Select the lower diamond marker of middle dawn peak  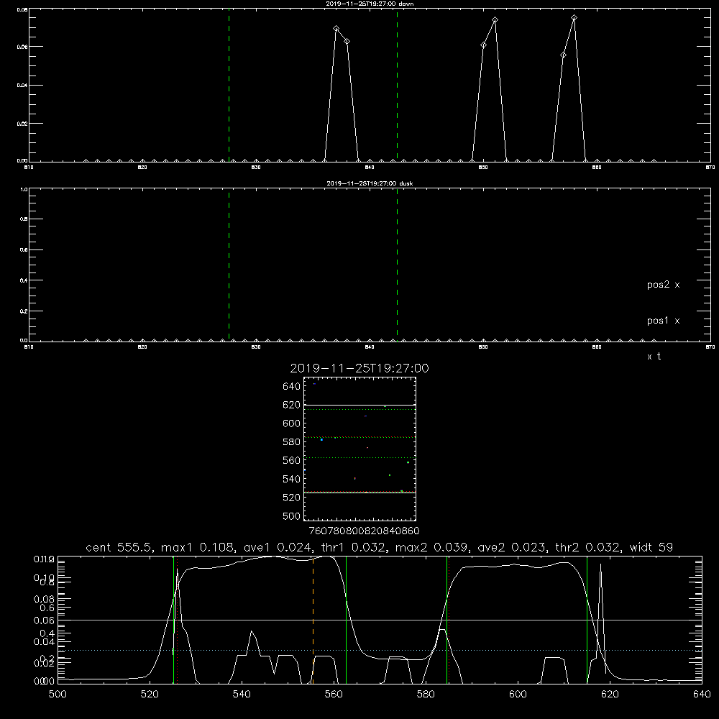pos(483,45)
